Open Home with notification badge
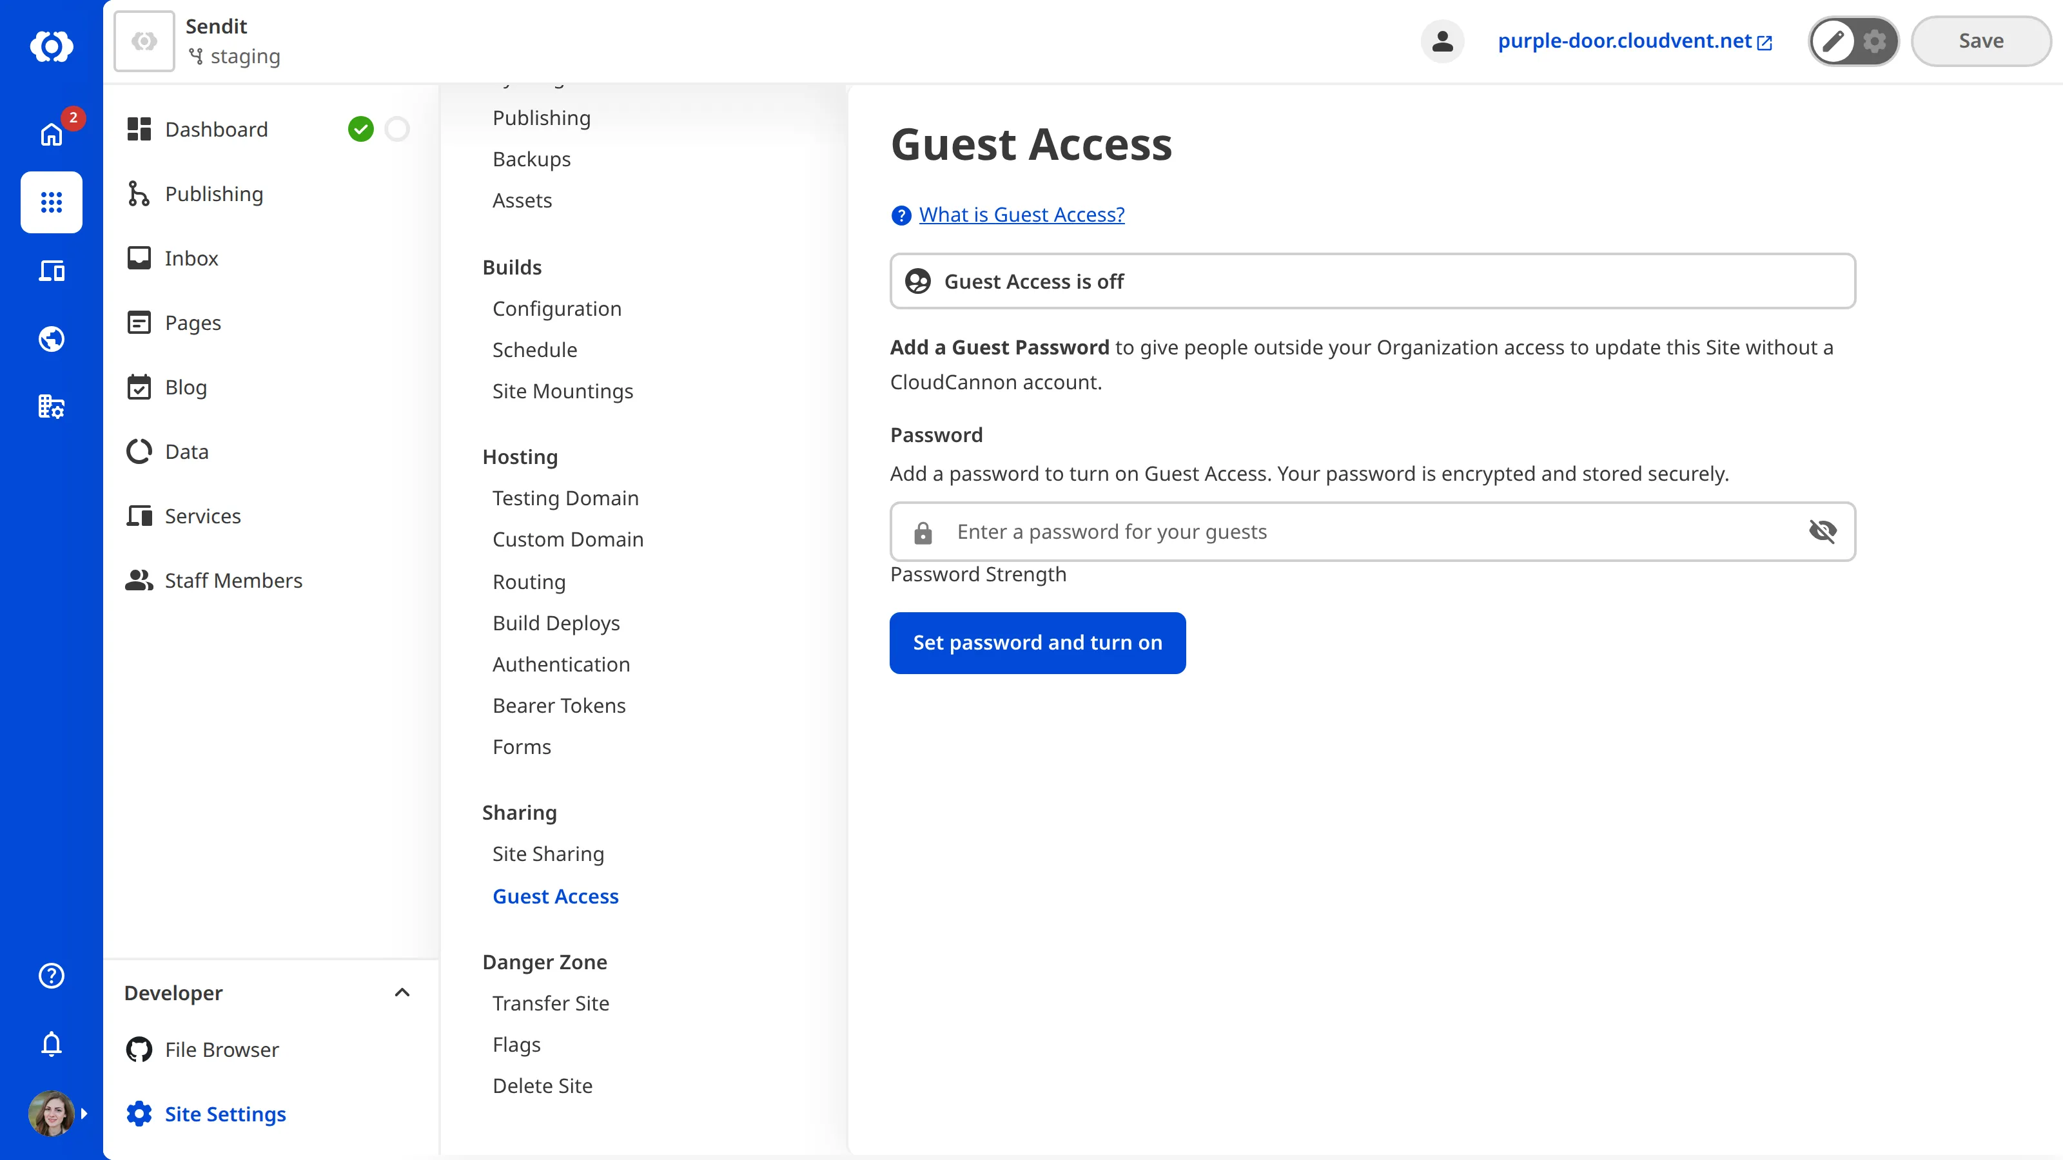This screenshot has width=2063, height=1160. click(52, 133)
